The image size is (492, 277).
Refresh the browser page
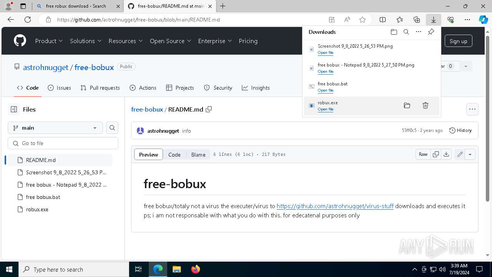click(x=28, y=20)
